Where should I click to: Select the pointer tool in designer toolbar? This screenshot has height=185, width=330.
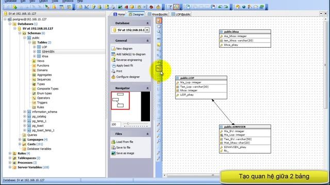[159, 21]
